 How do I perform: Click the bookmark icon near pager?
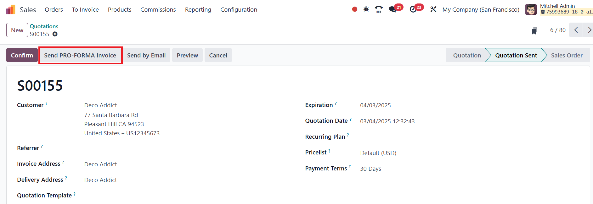[534, 30]
